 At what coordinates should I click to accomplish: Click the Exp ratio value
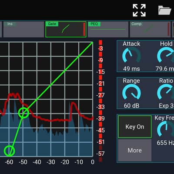point(166,106)
